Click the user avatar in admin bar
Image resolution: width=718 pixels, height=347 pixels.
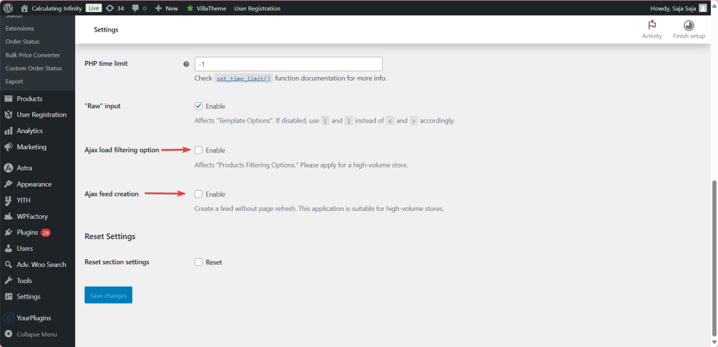coord(703,8)
